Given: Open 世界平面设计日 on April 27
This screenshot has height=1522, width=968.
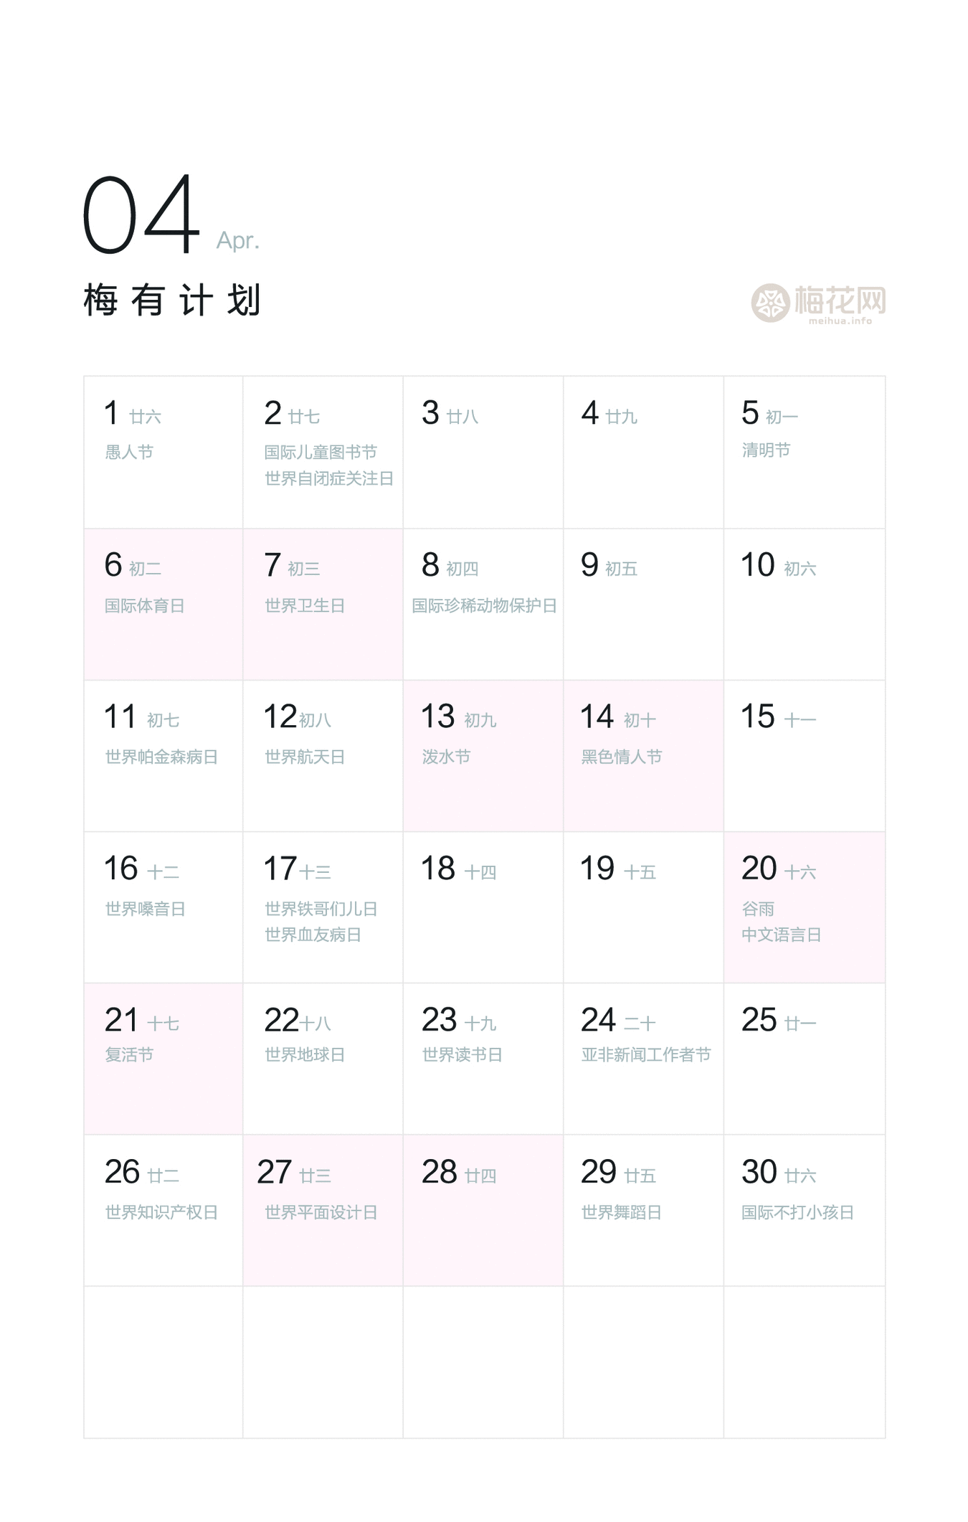Looking at the screenshot, I should click(321, 1213).
